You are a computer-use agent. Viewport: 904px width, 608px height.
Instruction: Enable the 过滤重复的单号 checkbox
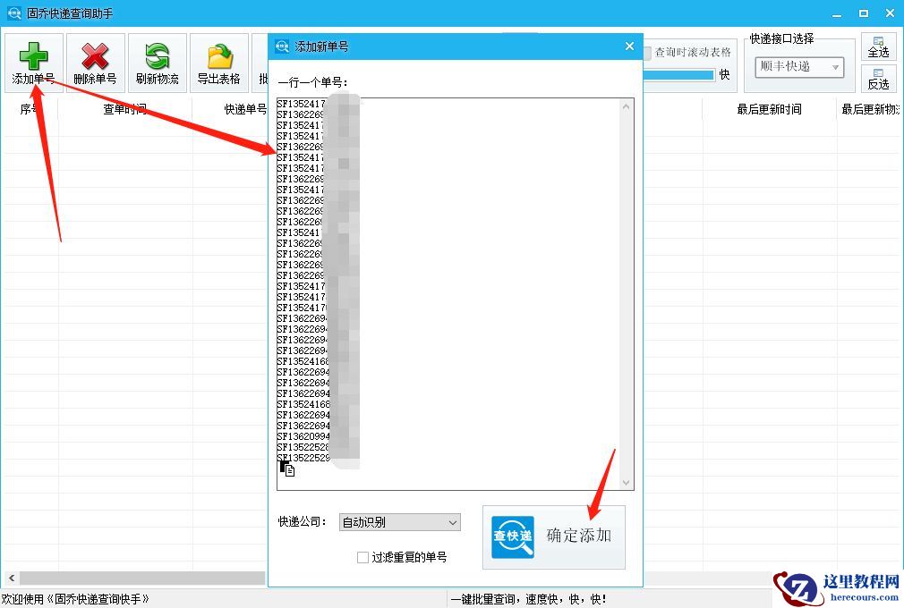(x=362, y=557)
